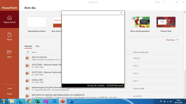This screenshot has width=186, height=104.
Task: Switch to the Recente tab
Action: (x=28, y=46)
